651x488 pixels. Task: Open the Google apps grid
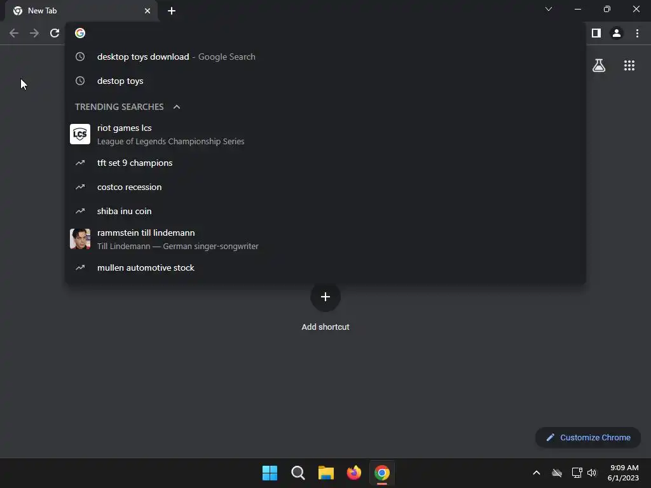(629, 65)
